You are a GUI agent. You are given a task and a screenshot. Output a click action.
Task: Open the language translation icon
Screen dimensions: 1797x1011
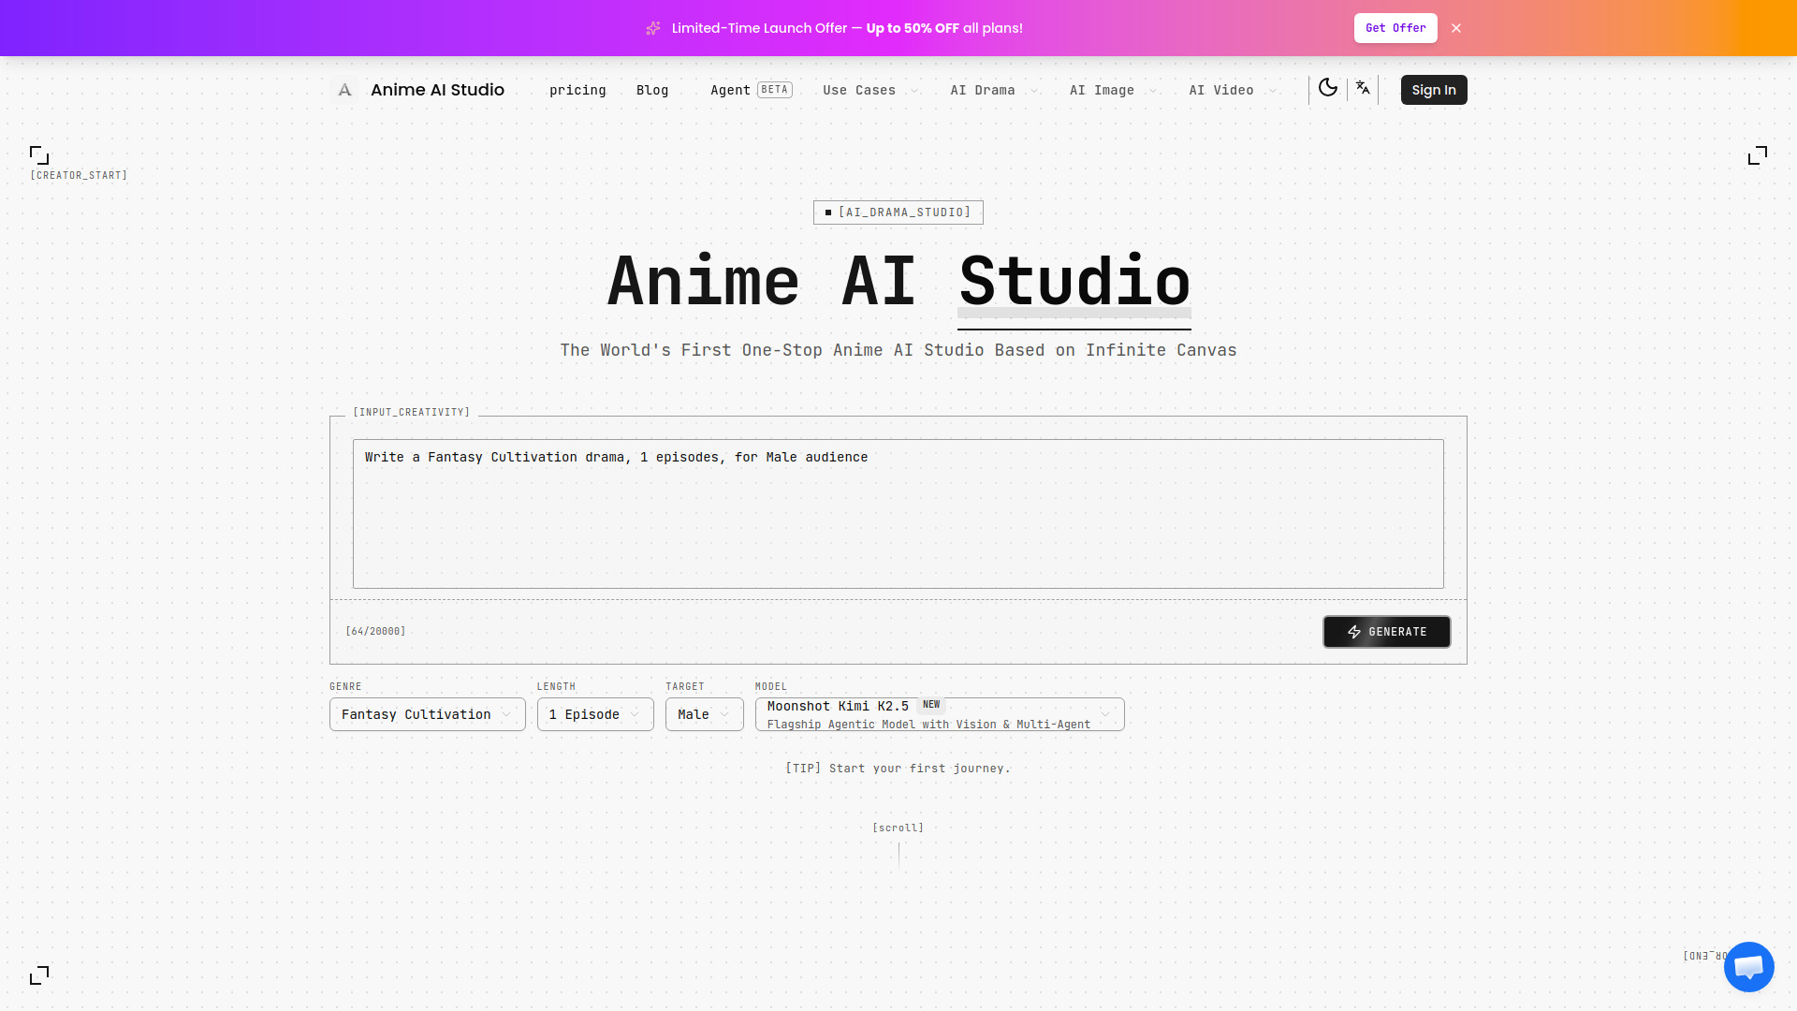(1363, 87)
